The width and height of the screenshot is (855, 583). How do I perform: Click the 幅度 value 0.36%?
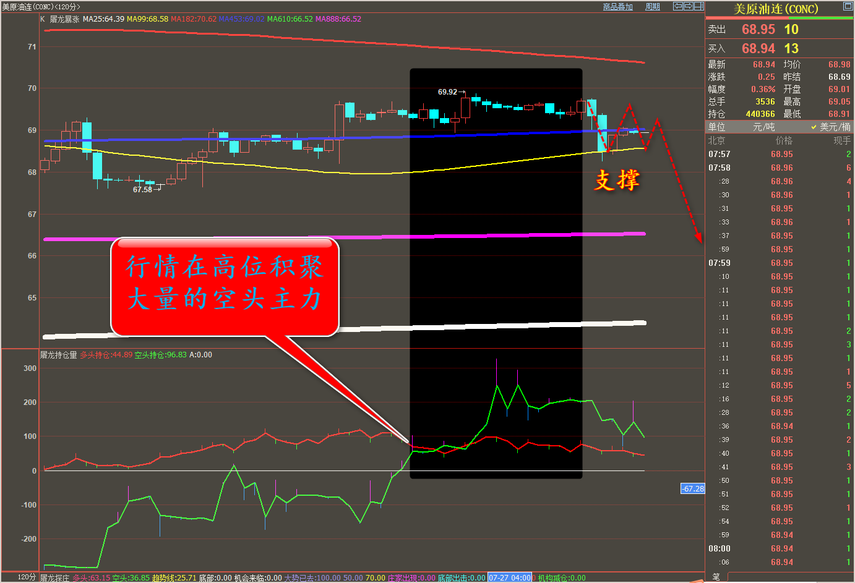point(763,89)
